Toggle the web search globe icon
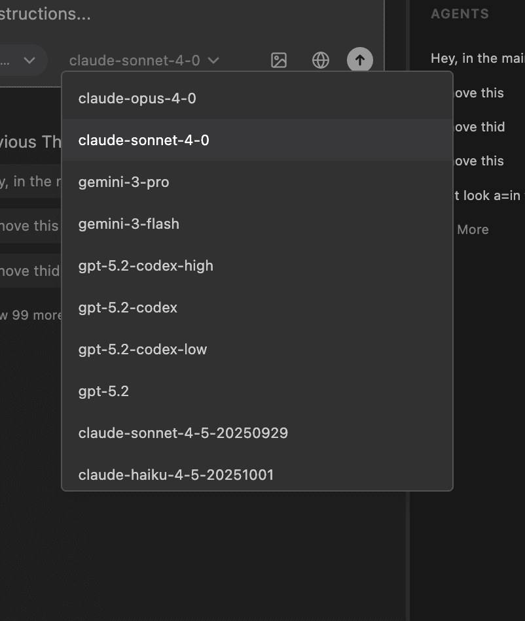Viewport: 525px width, 621px height. 320,60
